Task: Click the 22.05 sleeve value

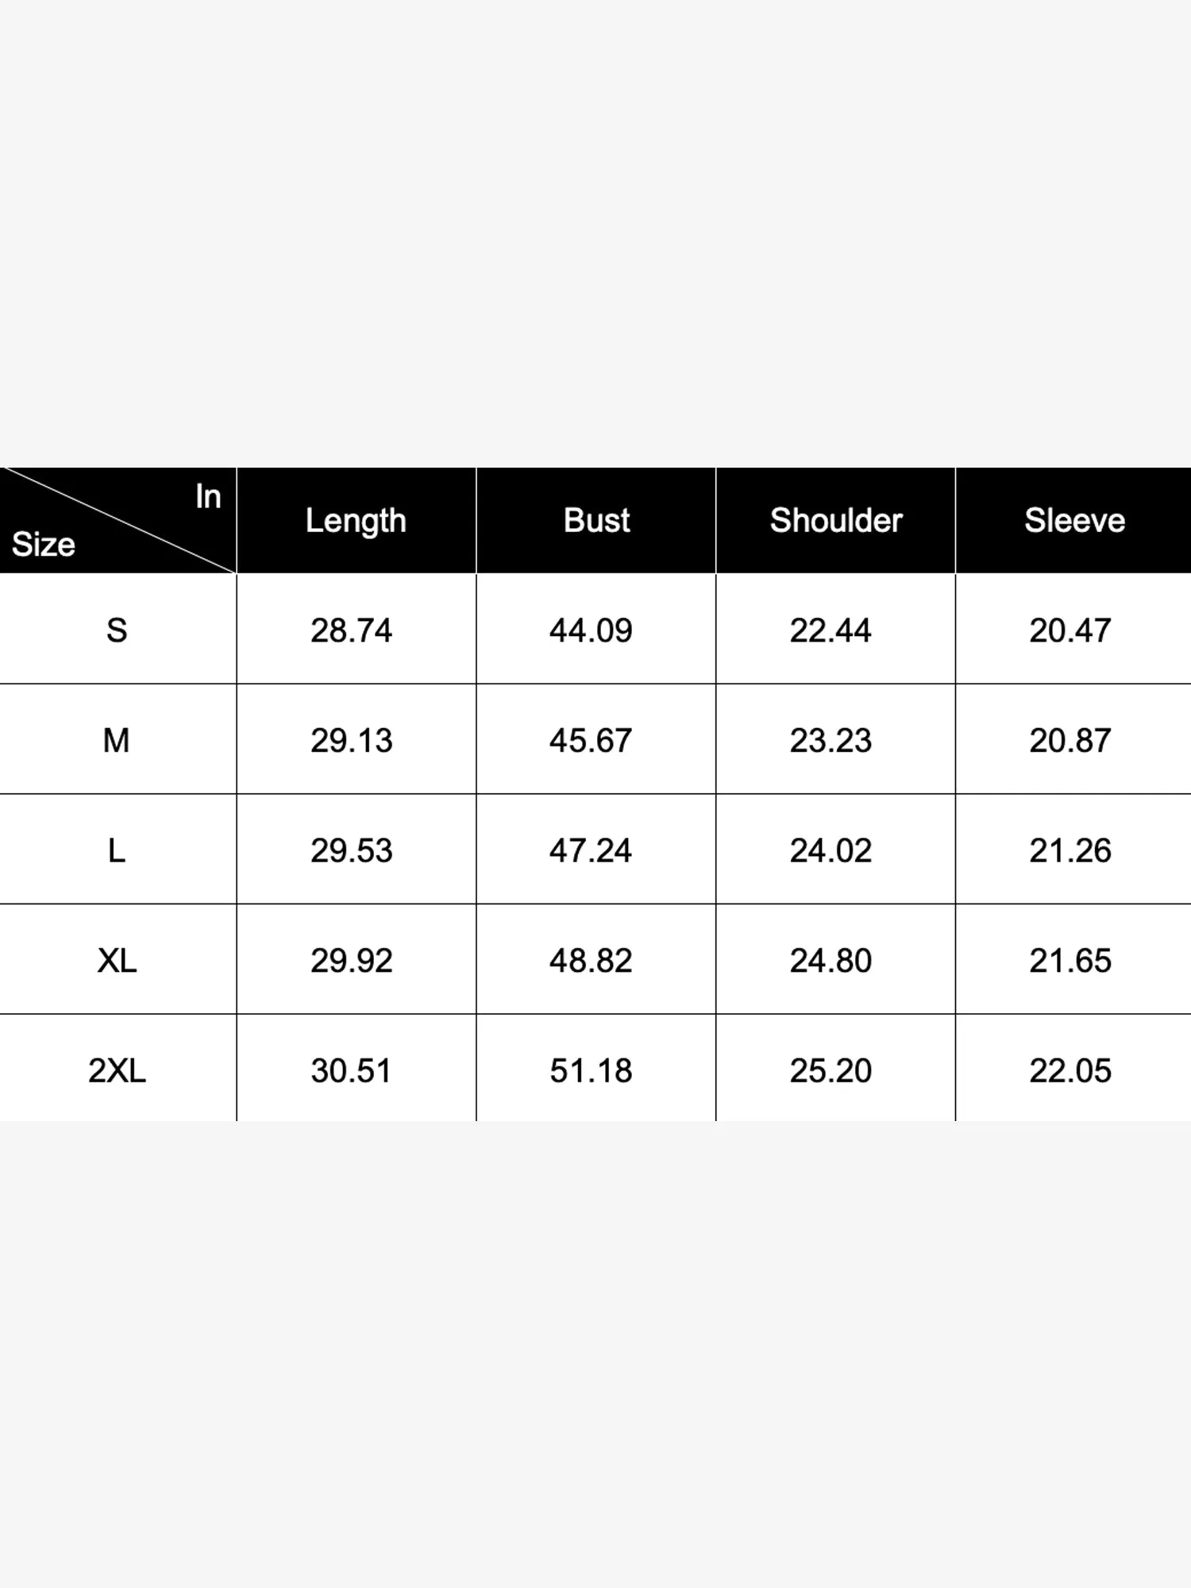Action: (1070, 1070)
